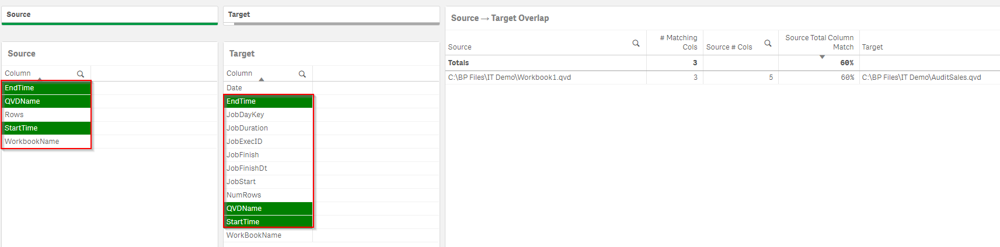Deselect QVDName in the Target list

click(269, 209)
